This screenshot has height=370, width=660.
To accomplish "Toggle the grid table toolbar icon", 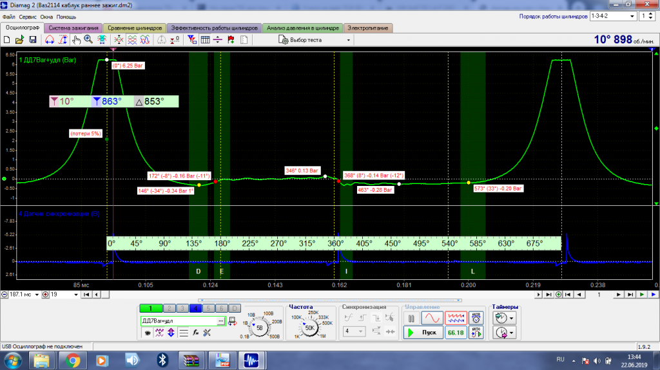I will 205,40.
